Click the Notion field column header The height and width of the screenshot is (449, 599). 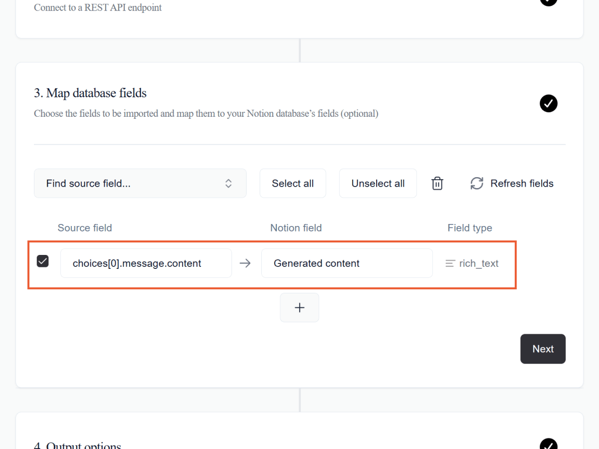296,228
